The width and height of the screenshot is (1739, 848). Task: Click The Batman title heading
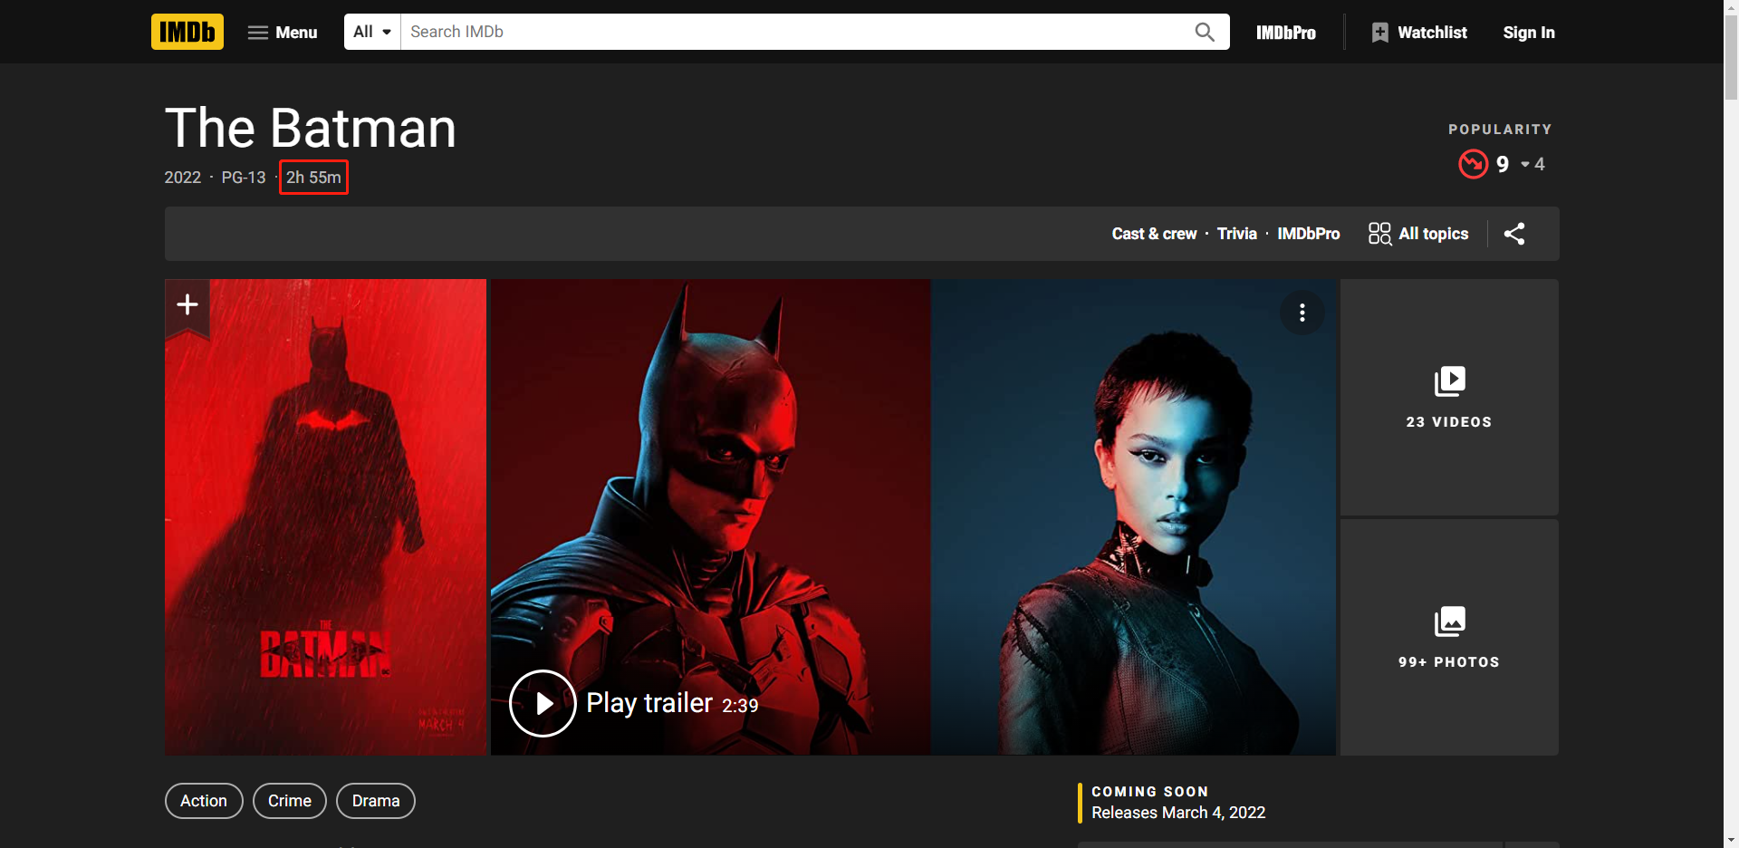[x=311, y=128]
